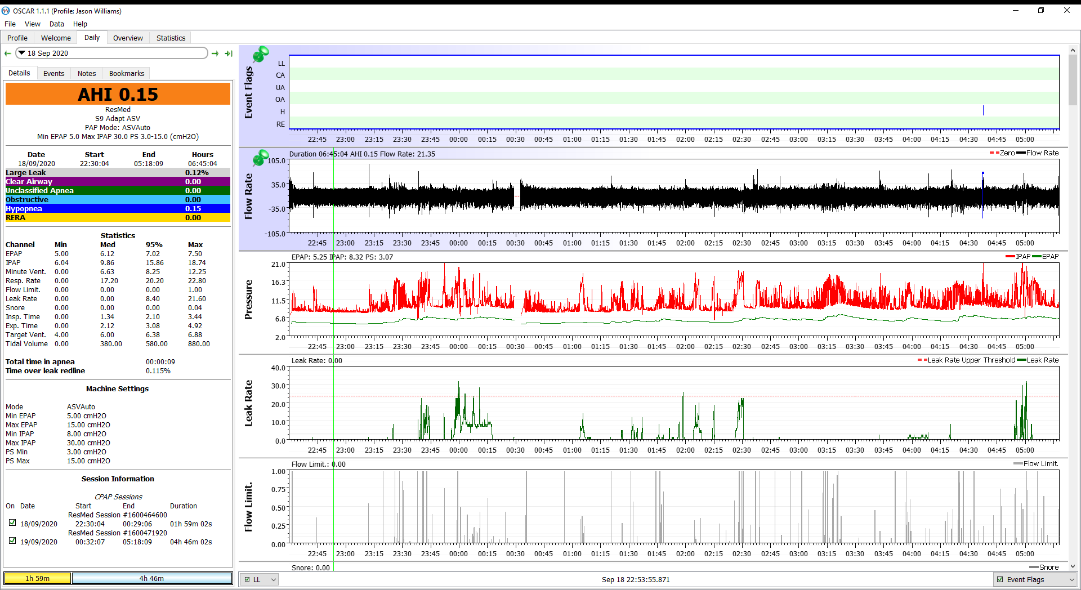
Task: Click the scroll down arrow of graph area
Action: click(x=1073, y=566)
